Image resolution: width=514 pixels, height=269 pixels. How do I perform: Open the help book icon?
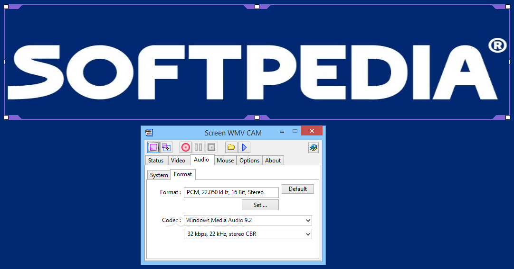coord(314,147)
